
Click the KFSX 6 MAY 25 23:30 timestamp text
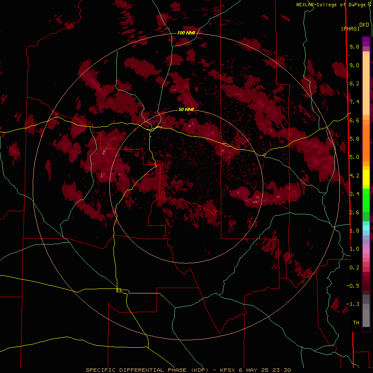(x=255, y=370)
